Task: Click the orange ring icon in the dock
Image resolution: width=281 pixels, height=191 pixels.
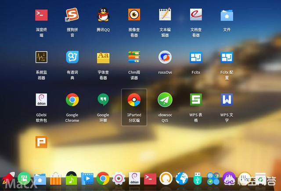Action: pos(166,178)
